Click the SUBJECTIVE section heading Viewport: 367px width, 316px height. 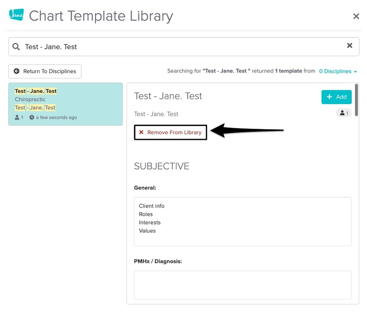[161, 166]
